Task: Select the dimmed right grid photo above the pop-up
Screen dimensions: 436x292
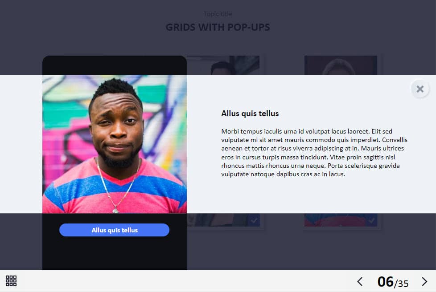Action: [341, 65]
